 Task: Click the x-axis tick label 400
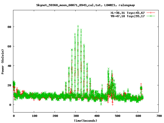click(97, 116)
